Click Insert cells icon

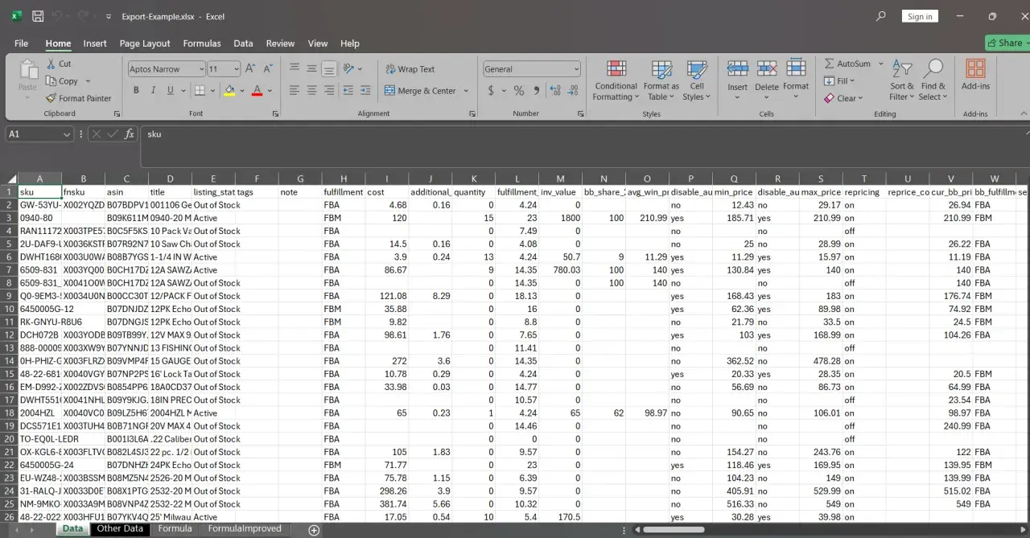(x=737, y=69)
